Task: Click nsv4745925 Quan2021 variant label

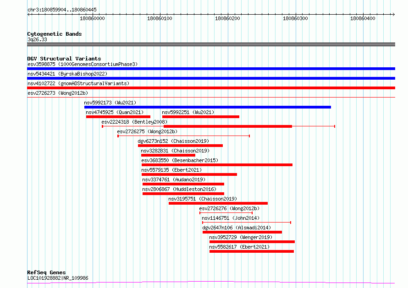Action: (115, 112)
